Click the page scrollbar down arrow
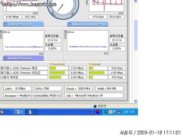This screenshot has height=137, width=183. pyautogui.click(x=135, y=101)
